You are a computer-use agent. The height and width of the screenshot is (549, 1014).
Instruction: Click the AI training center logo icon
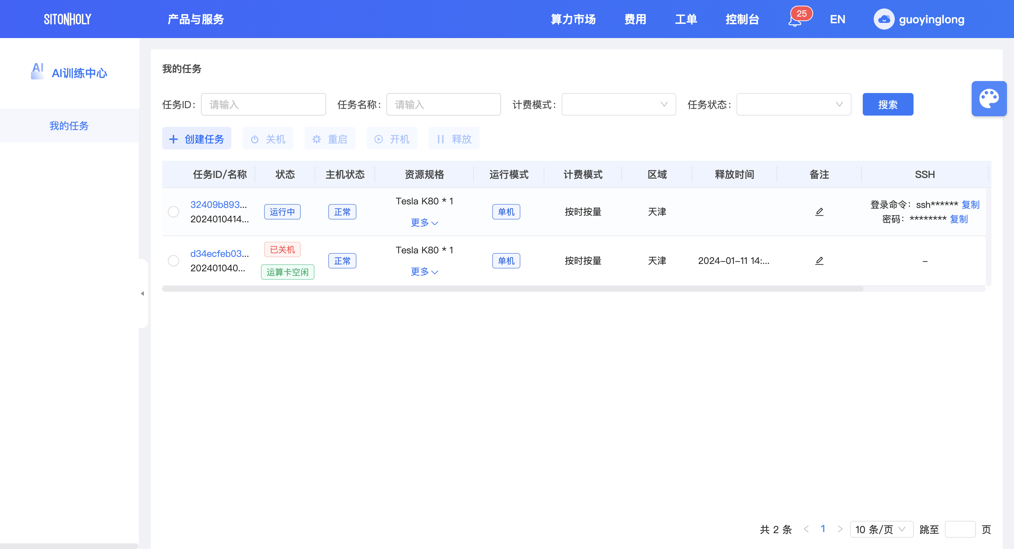(x=38, y=71)
